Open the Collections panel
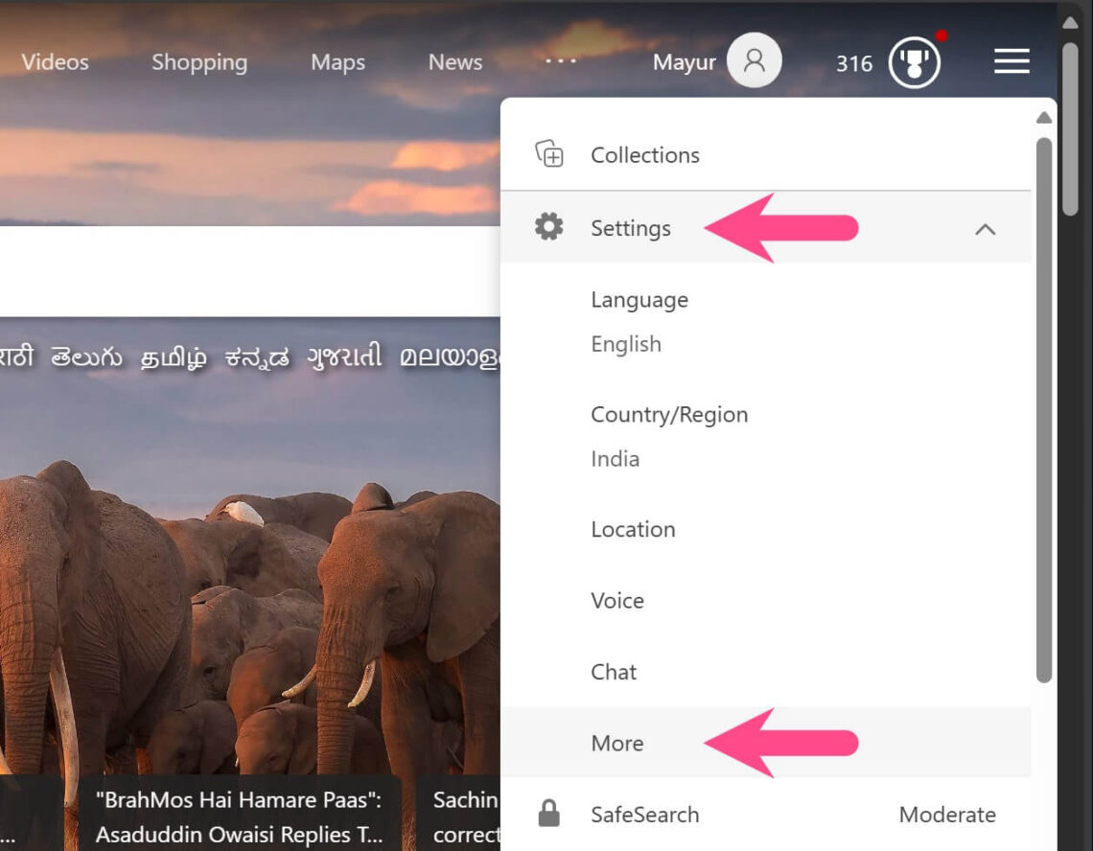The image size is (1093, 851). (644, 154)
